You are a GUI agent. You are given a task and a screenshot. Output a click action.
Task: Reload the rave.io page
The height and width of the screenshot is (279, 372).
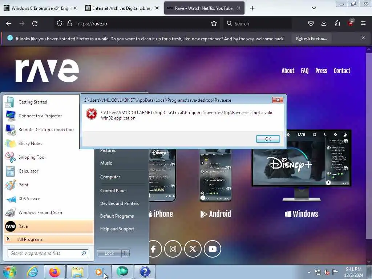(35, 24)
